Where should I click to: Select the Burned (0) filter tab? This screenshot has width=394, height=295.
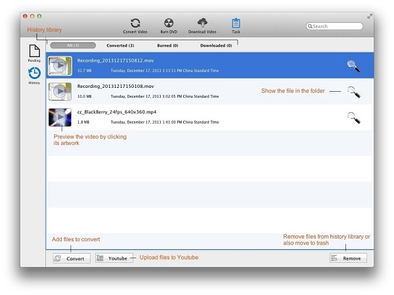pyautogui.click(x=167, y=45)
